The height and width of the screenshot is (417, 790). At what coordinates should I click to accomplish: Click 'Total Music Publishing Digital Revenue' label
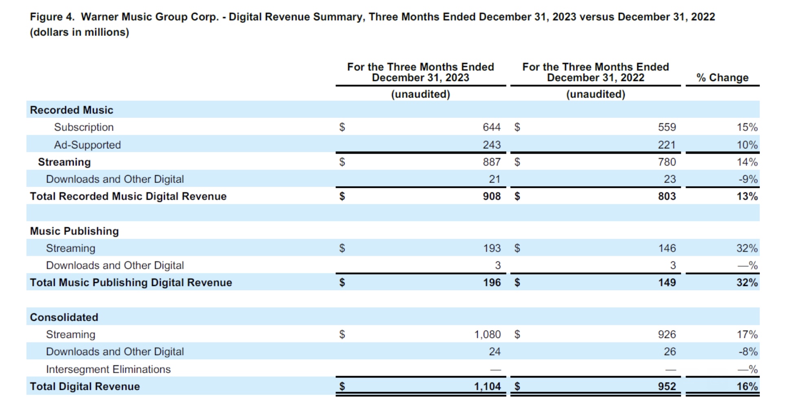click(x=131, y=282)
